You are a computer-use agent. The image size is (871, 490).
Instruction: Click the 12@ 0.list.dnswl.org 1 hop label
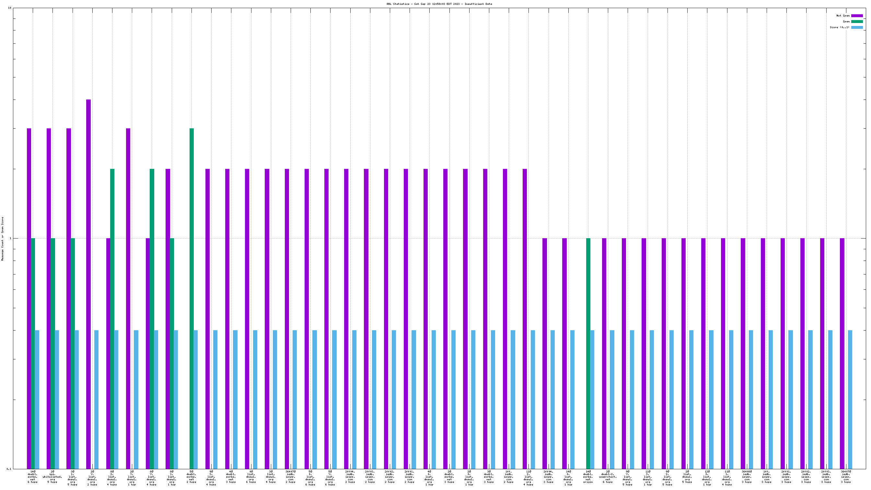click(x=707, y=478)
